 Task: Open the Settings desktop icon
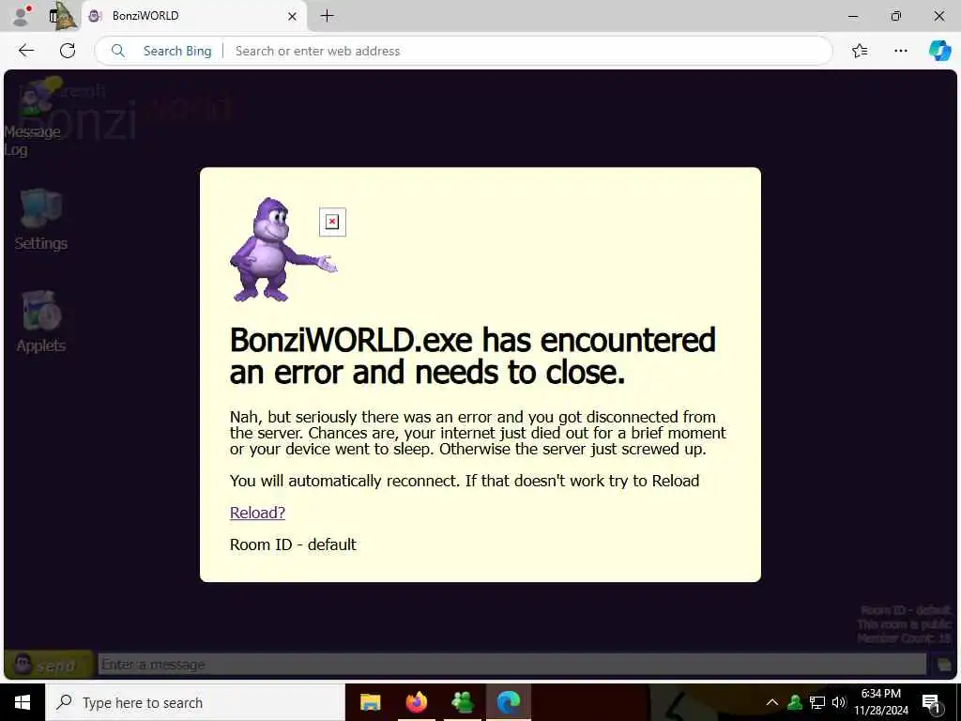[x=41, y=220]
